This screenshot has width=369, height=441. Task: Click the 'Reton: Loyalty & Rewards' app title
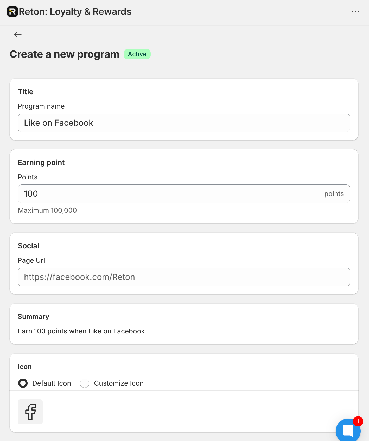click(75, 12)
